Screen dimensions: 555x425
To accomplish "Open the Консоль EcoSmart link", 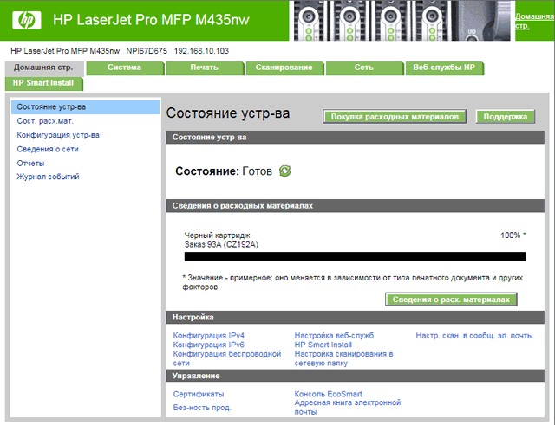I will (x=328, y=394).
